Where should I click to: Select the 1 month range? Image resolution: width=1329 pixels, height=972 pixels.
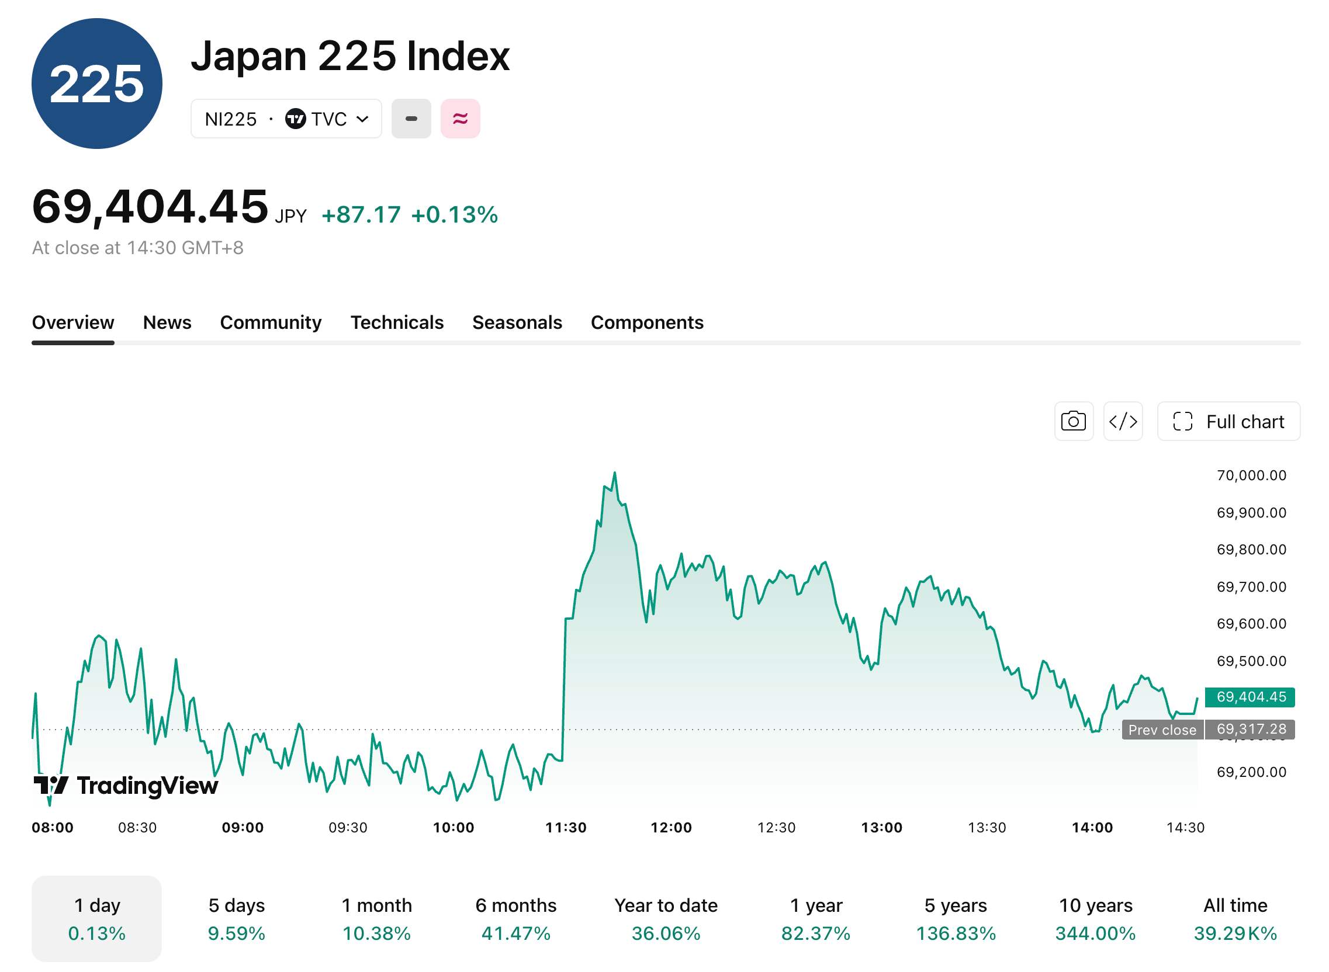coord(377,918)
